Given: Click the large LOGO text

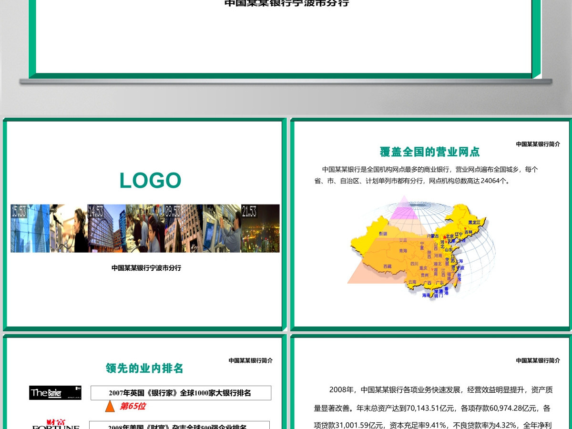Looking at the screenshot, I should [150, 181].
